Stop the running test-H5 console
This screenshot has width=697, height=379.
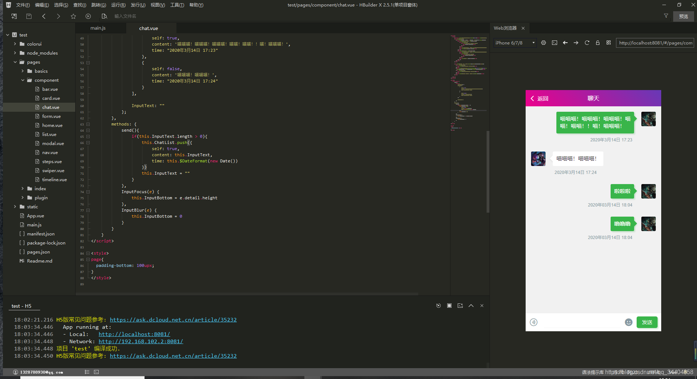point(449,306)
